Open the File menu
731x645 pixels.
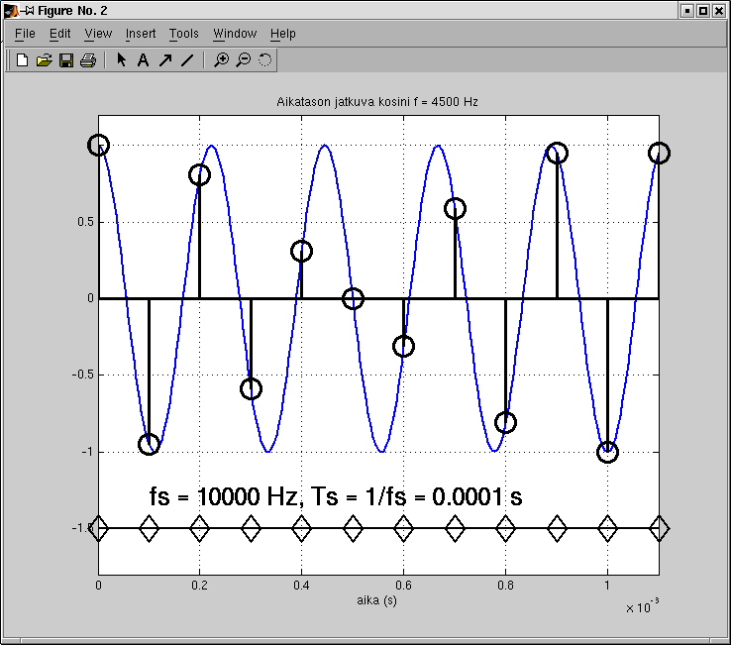coord(25,34)
